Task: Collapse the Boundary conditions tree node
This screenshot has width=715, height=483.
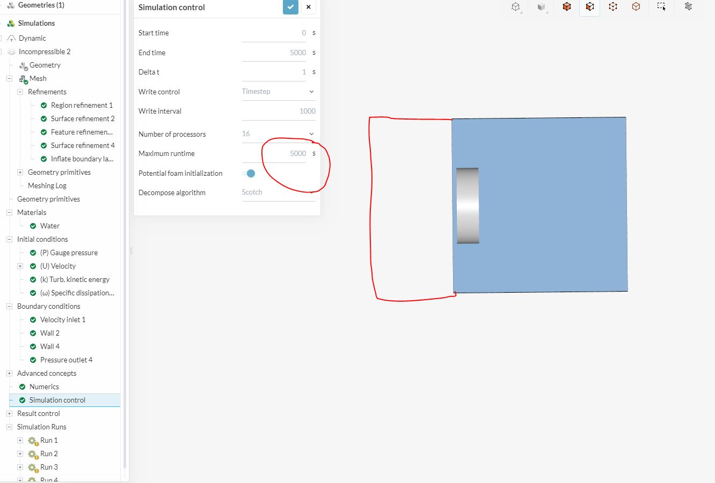Action: pos(9,306)
